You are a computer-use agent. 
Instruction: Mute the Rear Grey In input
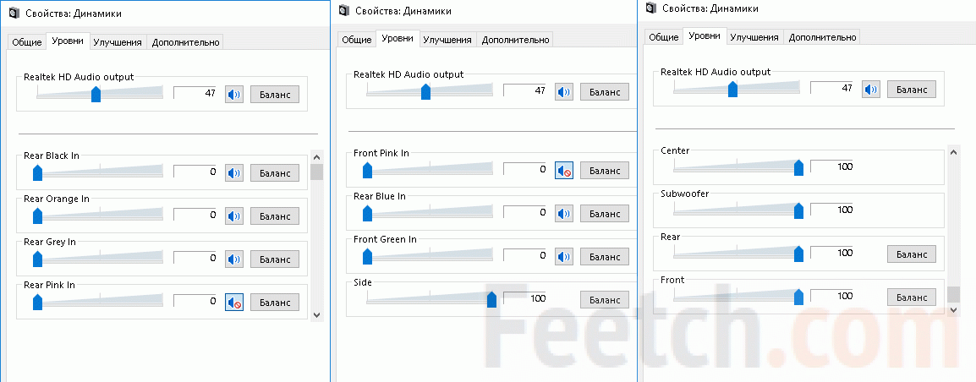[x=234, y=259]
